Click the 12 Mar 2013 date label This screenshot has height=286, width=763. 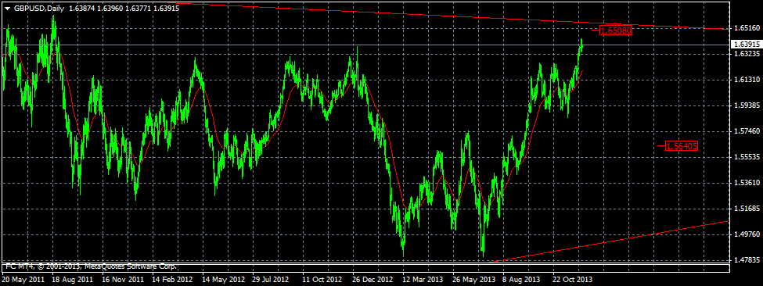tap(423, 280)
